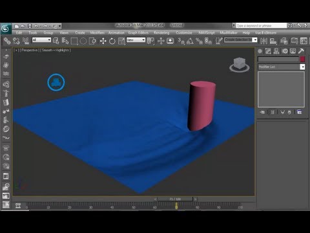This screenshot has width=310, height=233.
Task: Select the Bind to Space Warp tool
Action: coord(26,41)
